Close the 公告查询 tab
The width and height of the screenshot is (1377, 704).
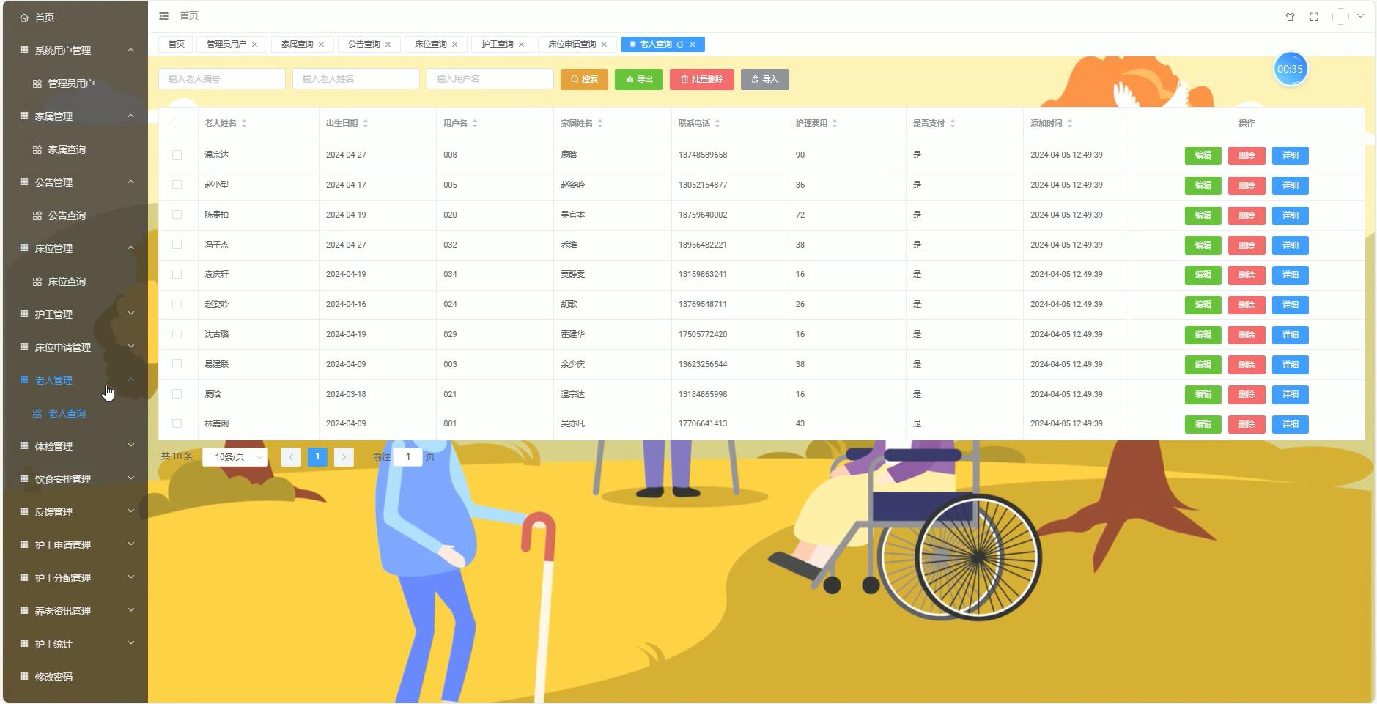tap(388, 45)
